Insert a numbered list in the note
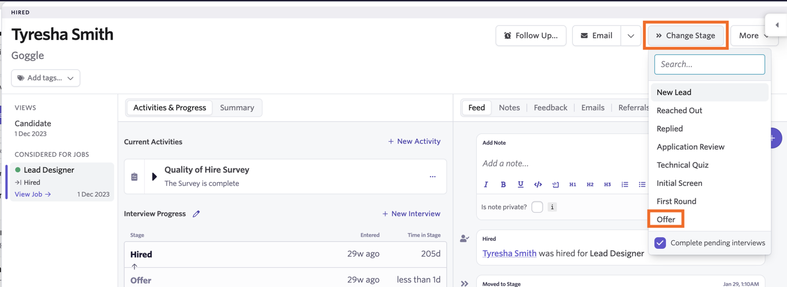The image size is (787, 287). pyautogui.click(x=624, y=184)
